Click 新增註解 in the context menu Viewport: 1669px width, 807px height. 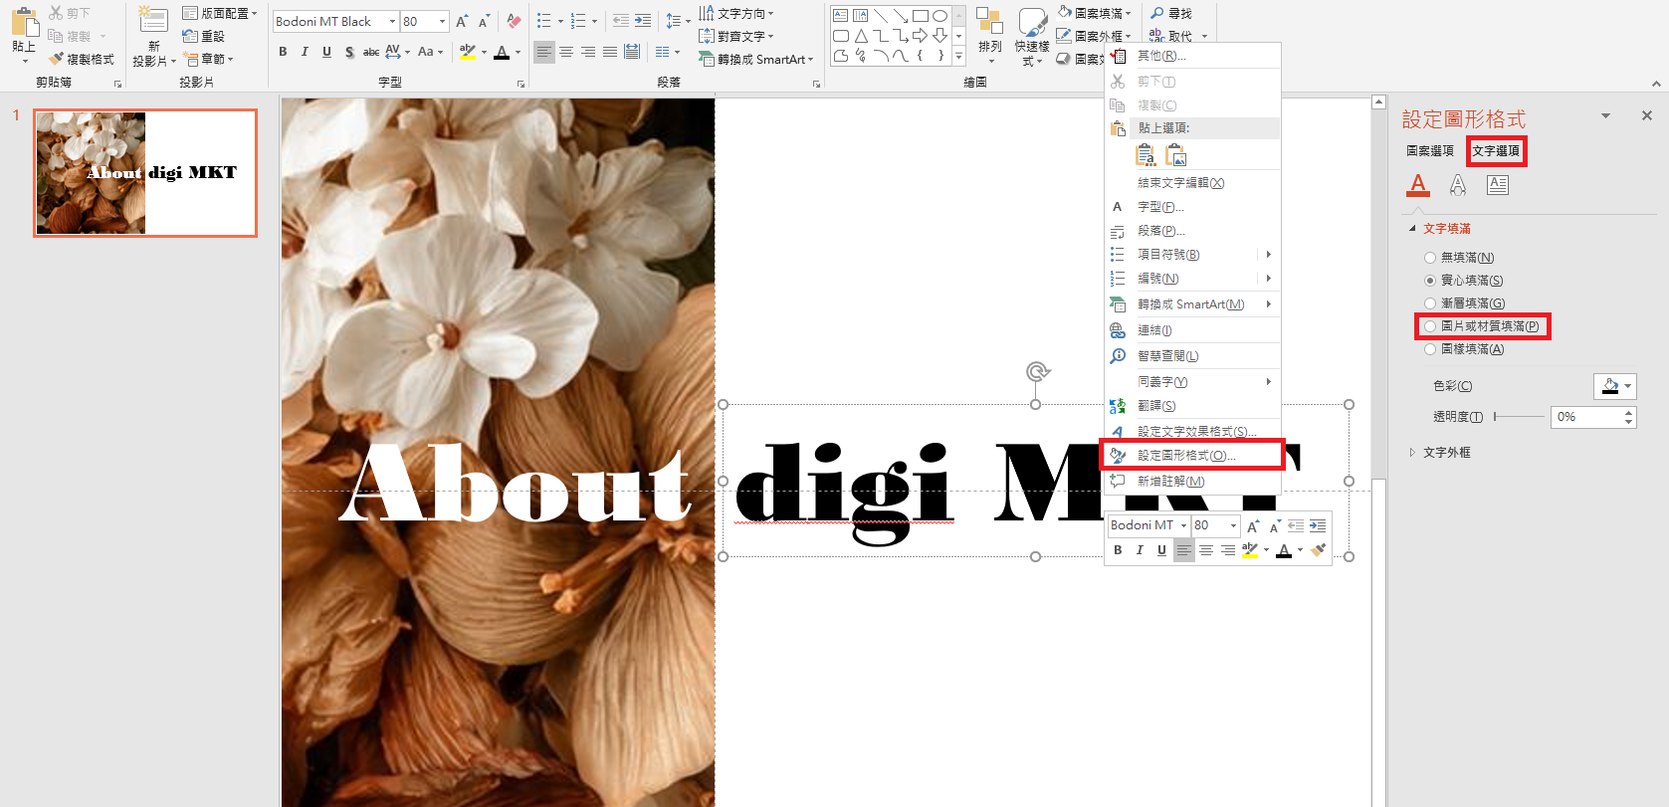[x=1170, y=482]
